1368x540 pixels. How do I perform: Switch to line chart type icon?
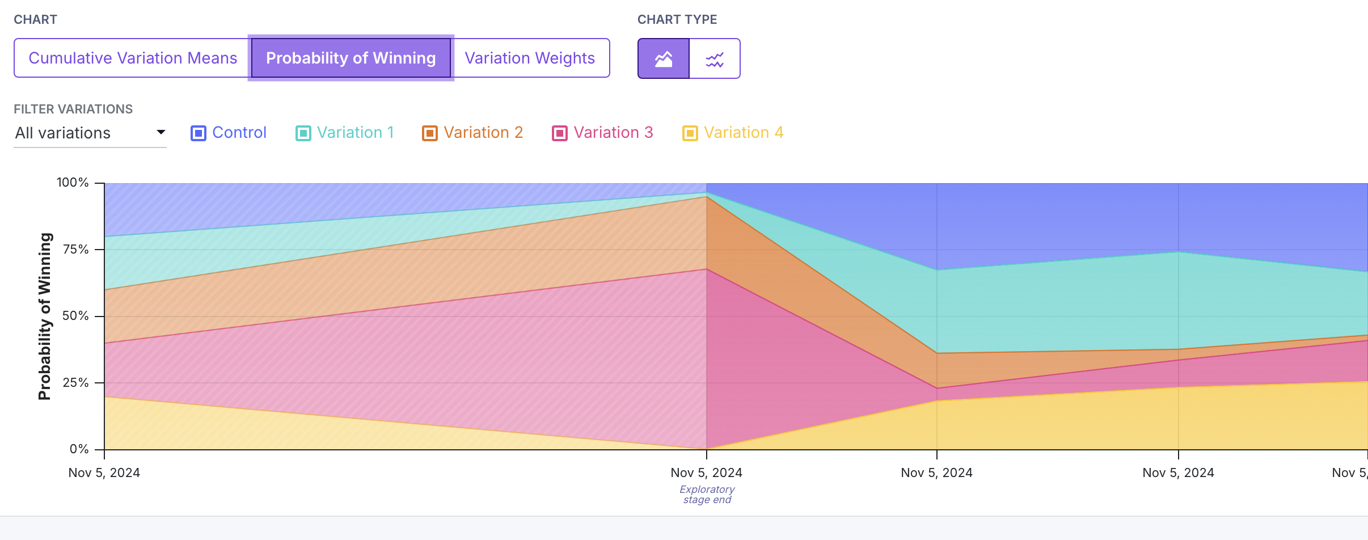pyautogui.click(x=715, y=58)
